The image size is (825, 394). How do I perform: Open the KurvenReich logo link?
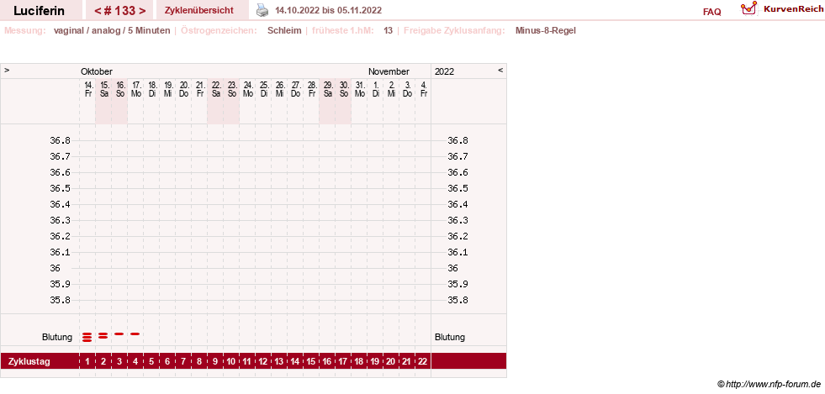coord(780,8)
